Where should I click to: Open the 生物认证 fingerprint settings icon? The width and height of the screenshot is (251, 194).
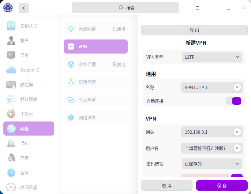11,26
